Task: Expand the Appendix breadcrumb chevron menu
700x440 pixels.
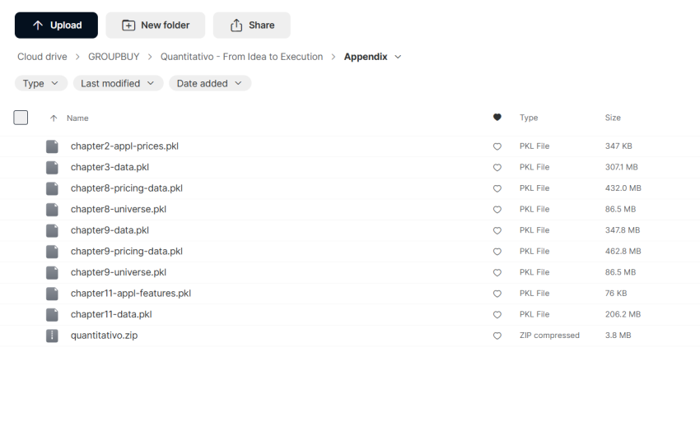Action: 399,57
